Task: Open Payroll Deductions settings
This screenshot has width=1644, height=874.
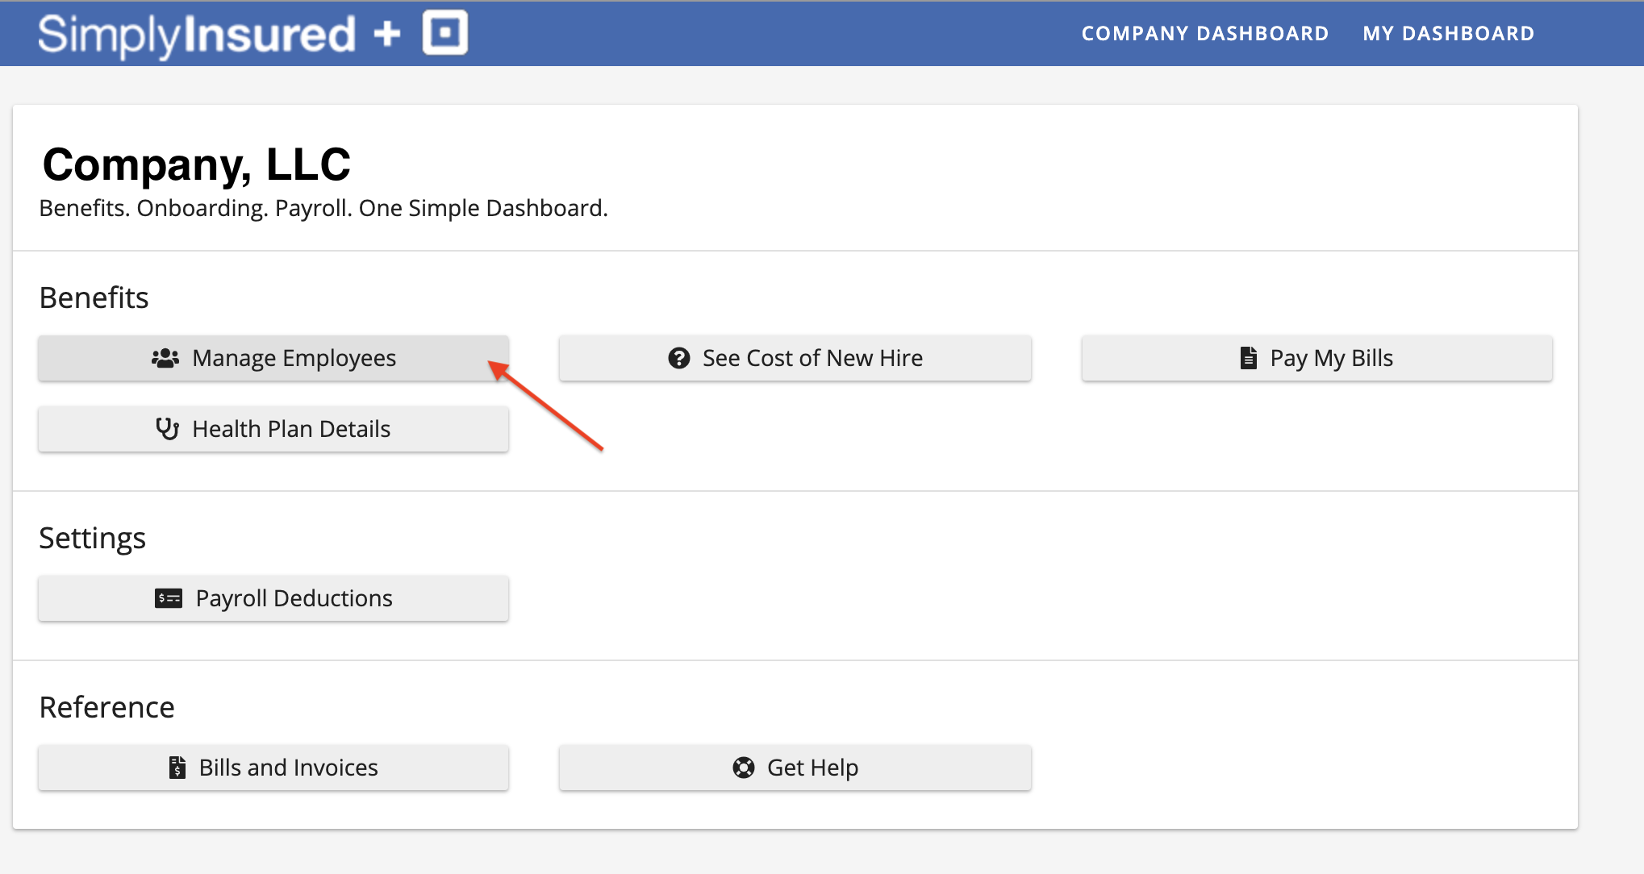Action: [294, 598]
